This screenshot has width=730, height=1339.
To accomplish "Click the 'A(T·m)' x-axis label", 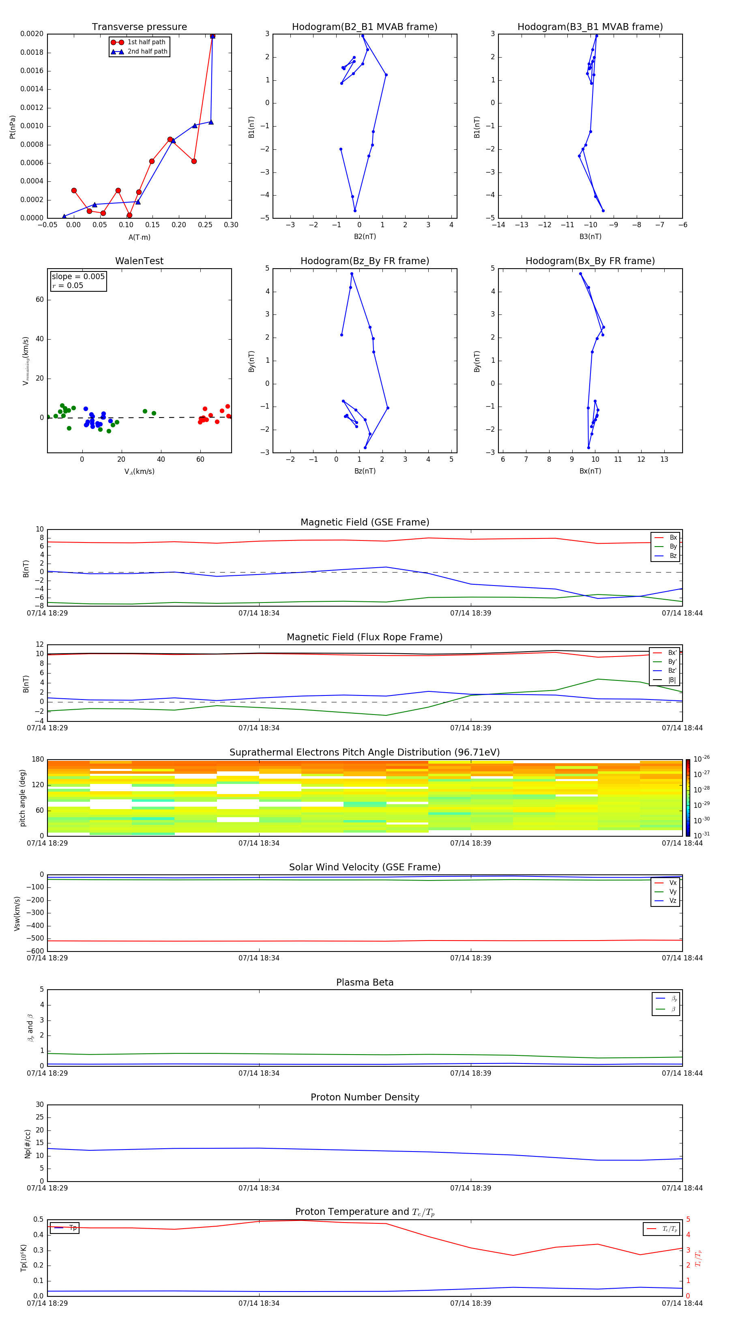I will coord(139,237).
